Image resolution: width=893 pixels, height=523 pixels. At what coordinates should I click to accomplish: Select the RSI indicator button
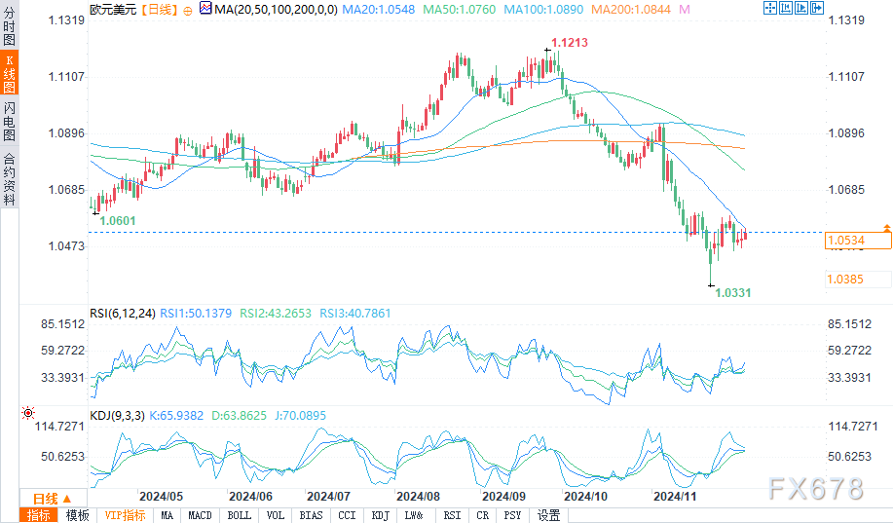pyautogui.click(x=452, y=515)
